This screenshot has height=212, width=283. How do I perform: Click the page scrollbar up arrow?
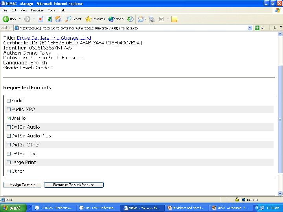point(280,34)
